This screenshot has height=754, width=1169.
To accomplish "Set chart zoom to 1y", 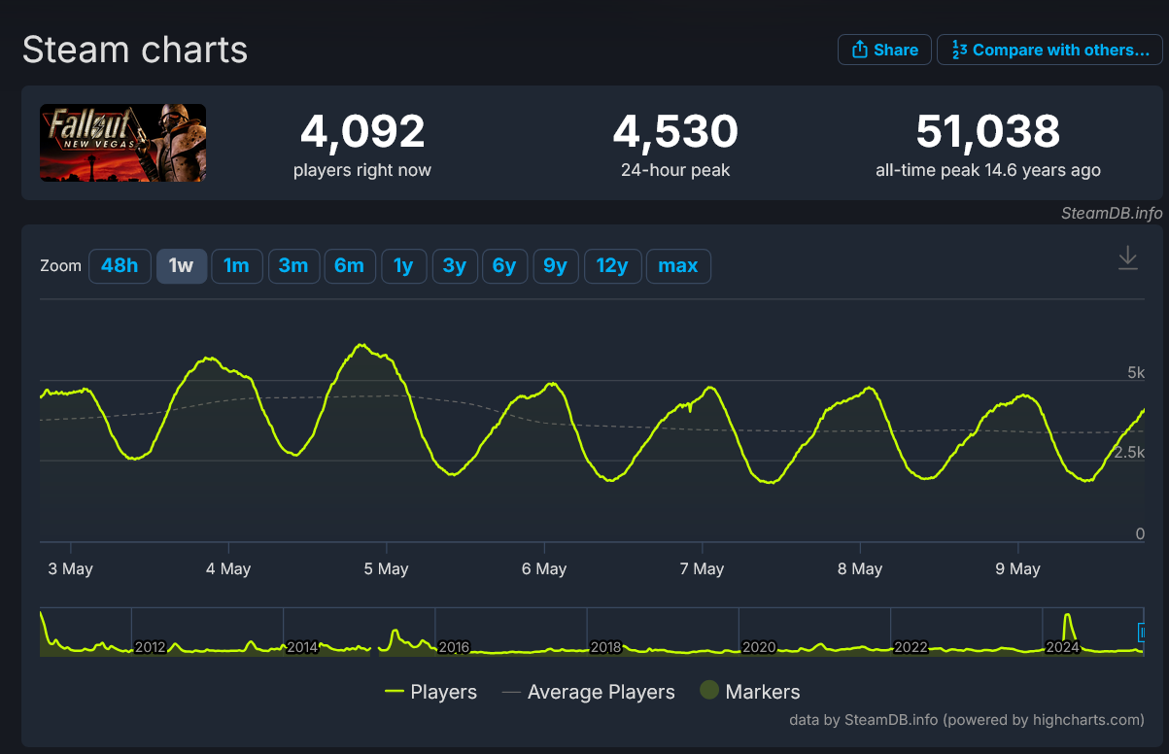I will (x=403, y=265).
